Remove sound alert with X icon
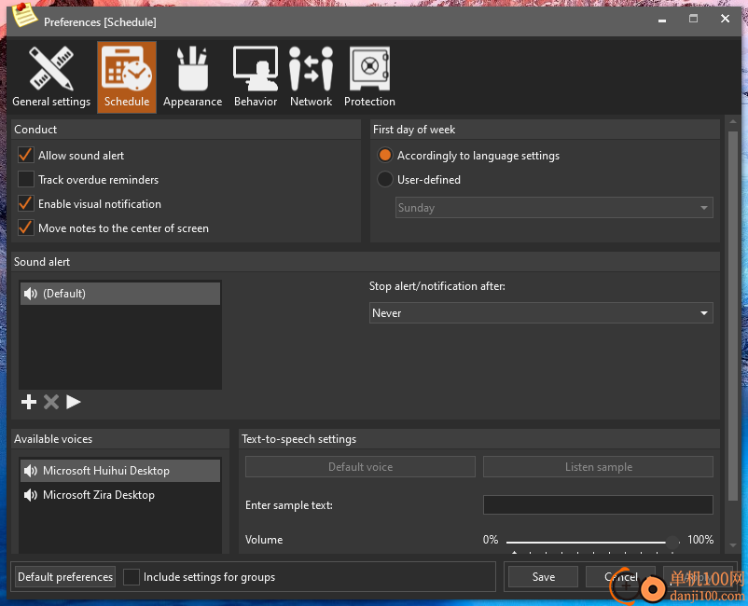The width and height of the screenshot is (748, 606). click(51, 402)
